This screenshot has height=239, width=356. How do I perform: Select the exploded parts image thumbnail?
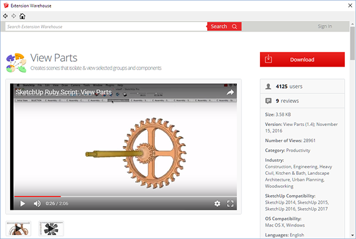tap(51, 228)
